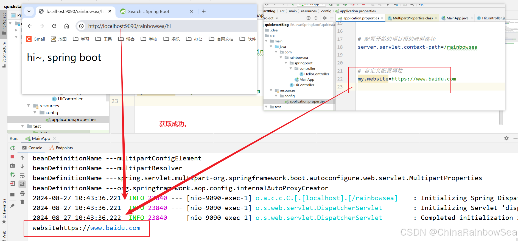Switch to the Endpoints tab

point(61,148)
